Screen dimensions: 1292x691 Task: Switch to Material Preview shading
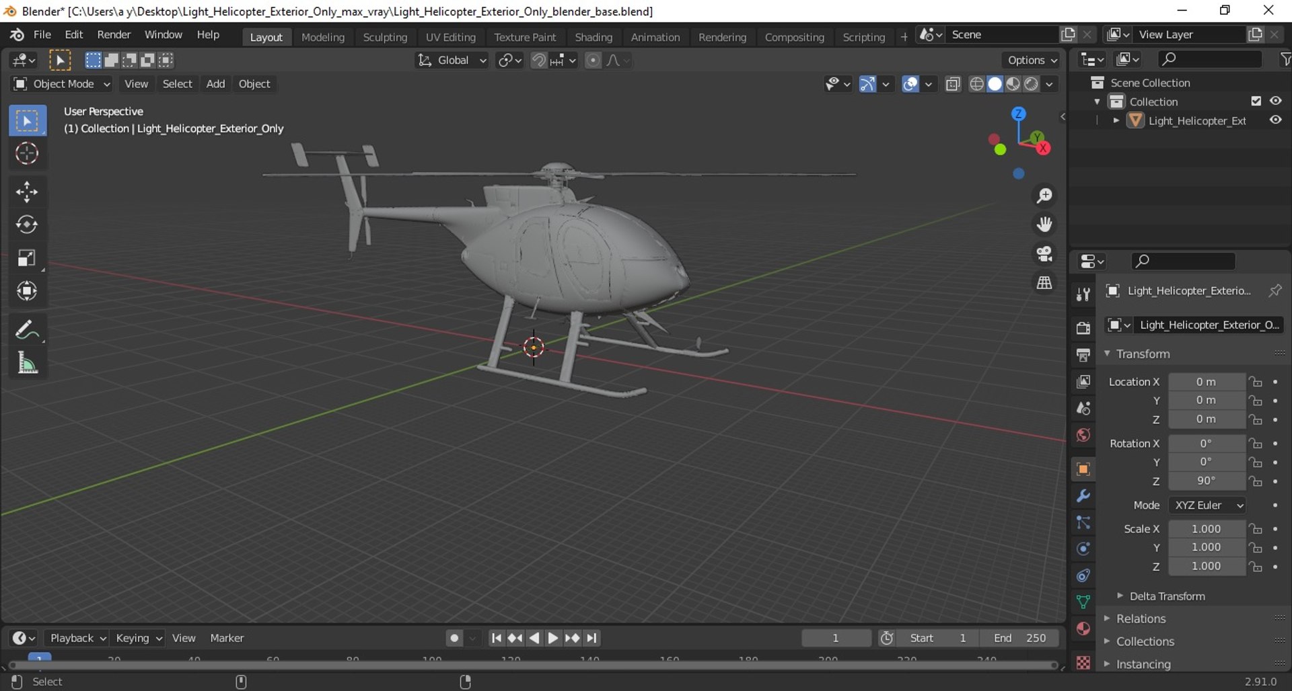(x=1013, y=84)
